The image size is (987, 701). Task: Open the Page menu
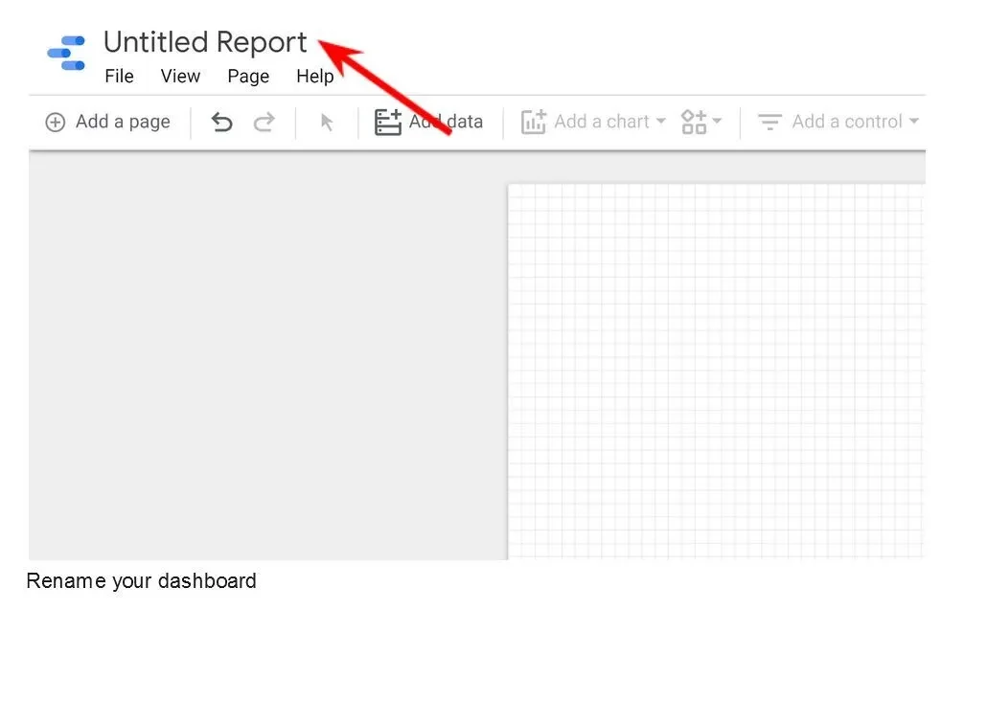click(x=248, y=77)
